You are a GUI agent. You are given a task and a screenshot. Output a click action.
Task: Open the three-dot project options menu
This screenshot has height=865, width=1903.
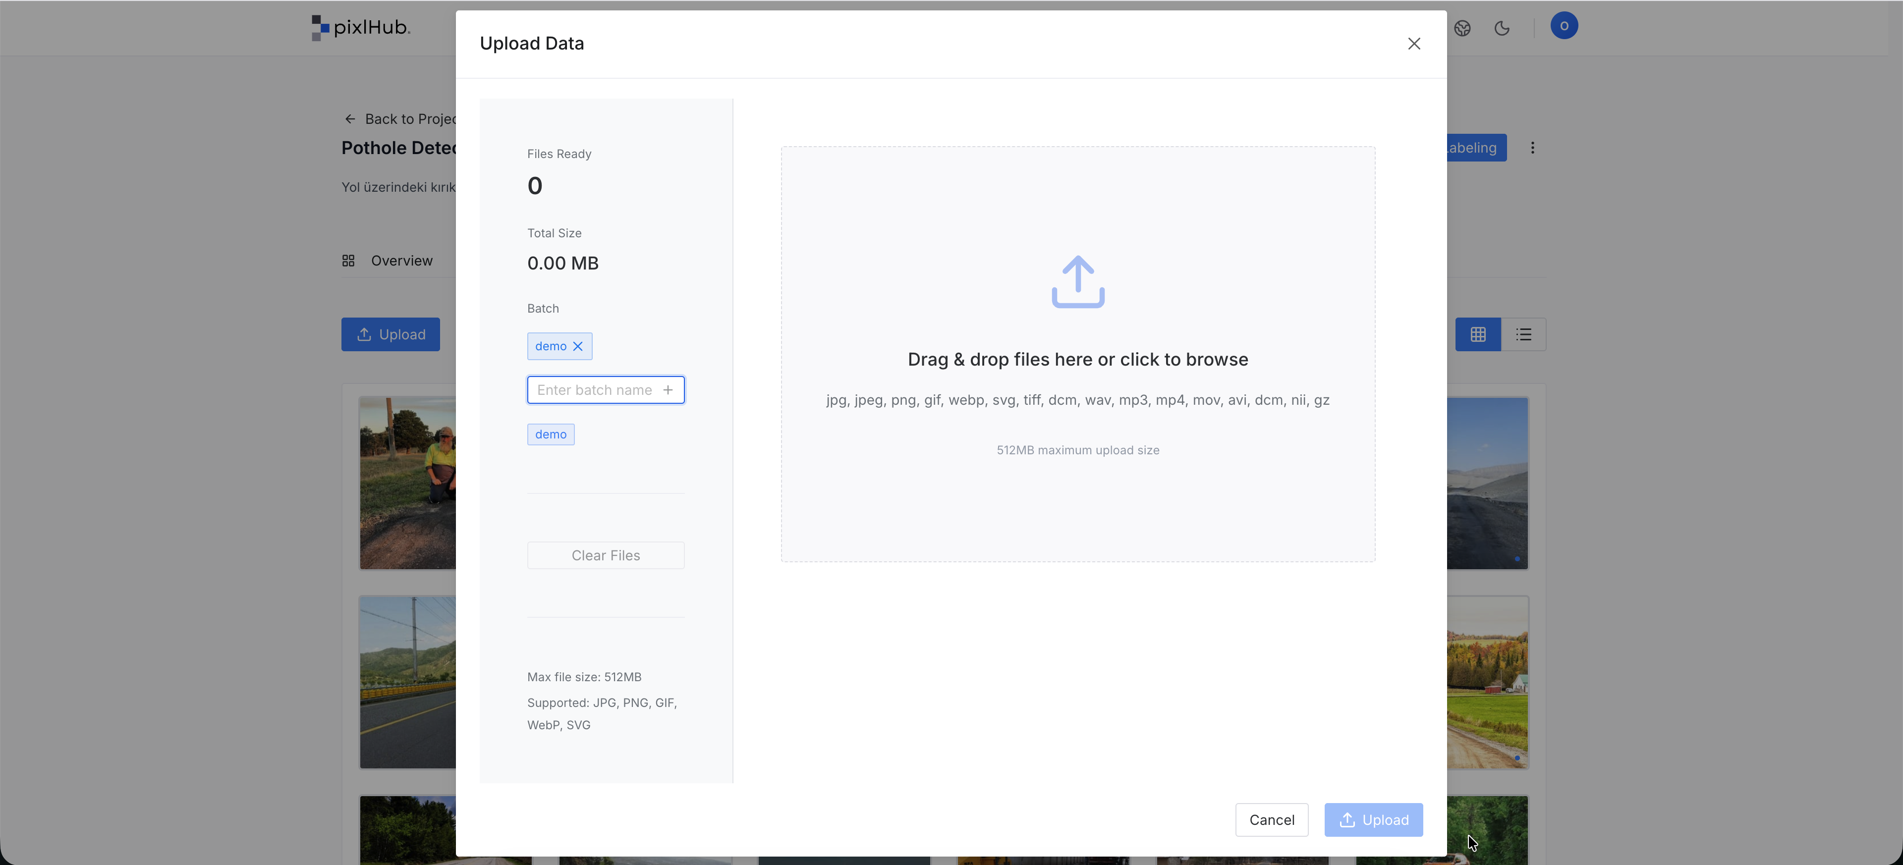click(x=1532, y=148)
